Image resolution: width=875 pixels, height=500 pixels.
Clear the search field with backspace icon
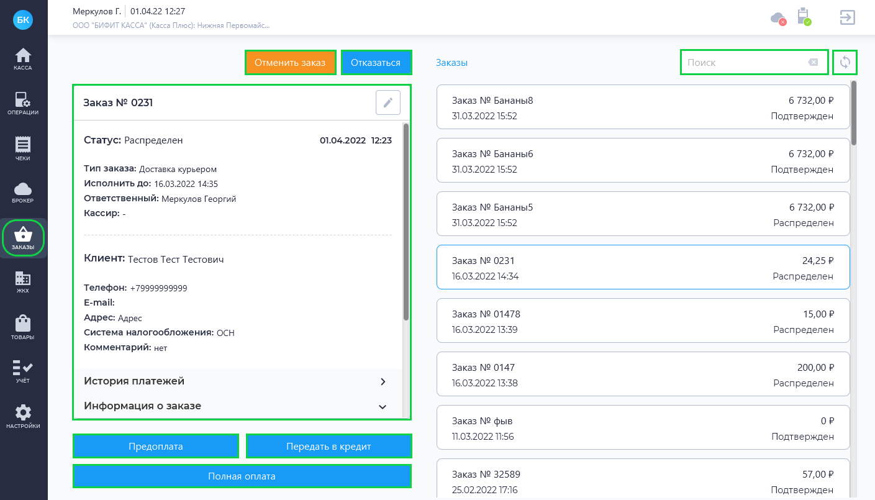(813, 62)
